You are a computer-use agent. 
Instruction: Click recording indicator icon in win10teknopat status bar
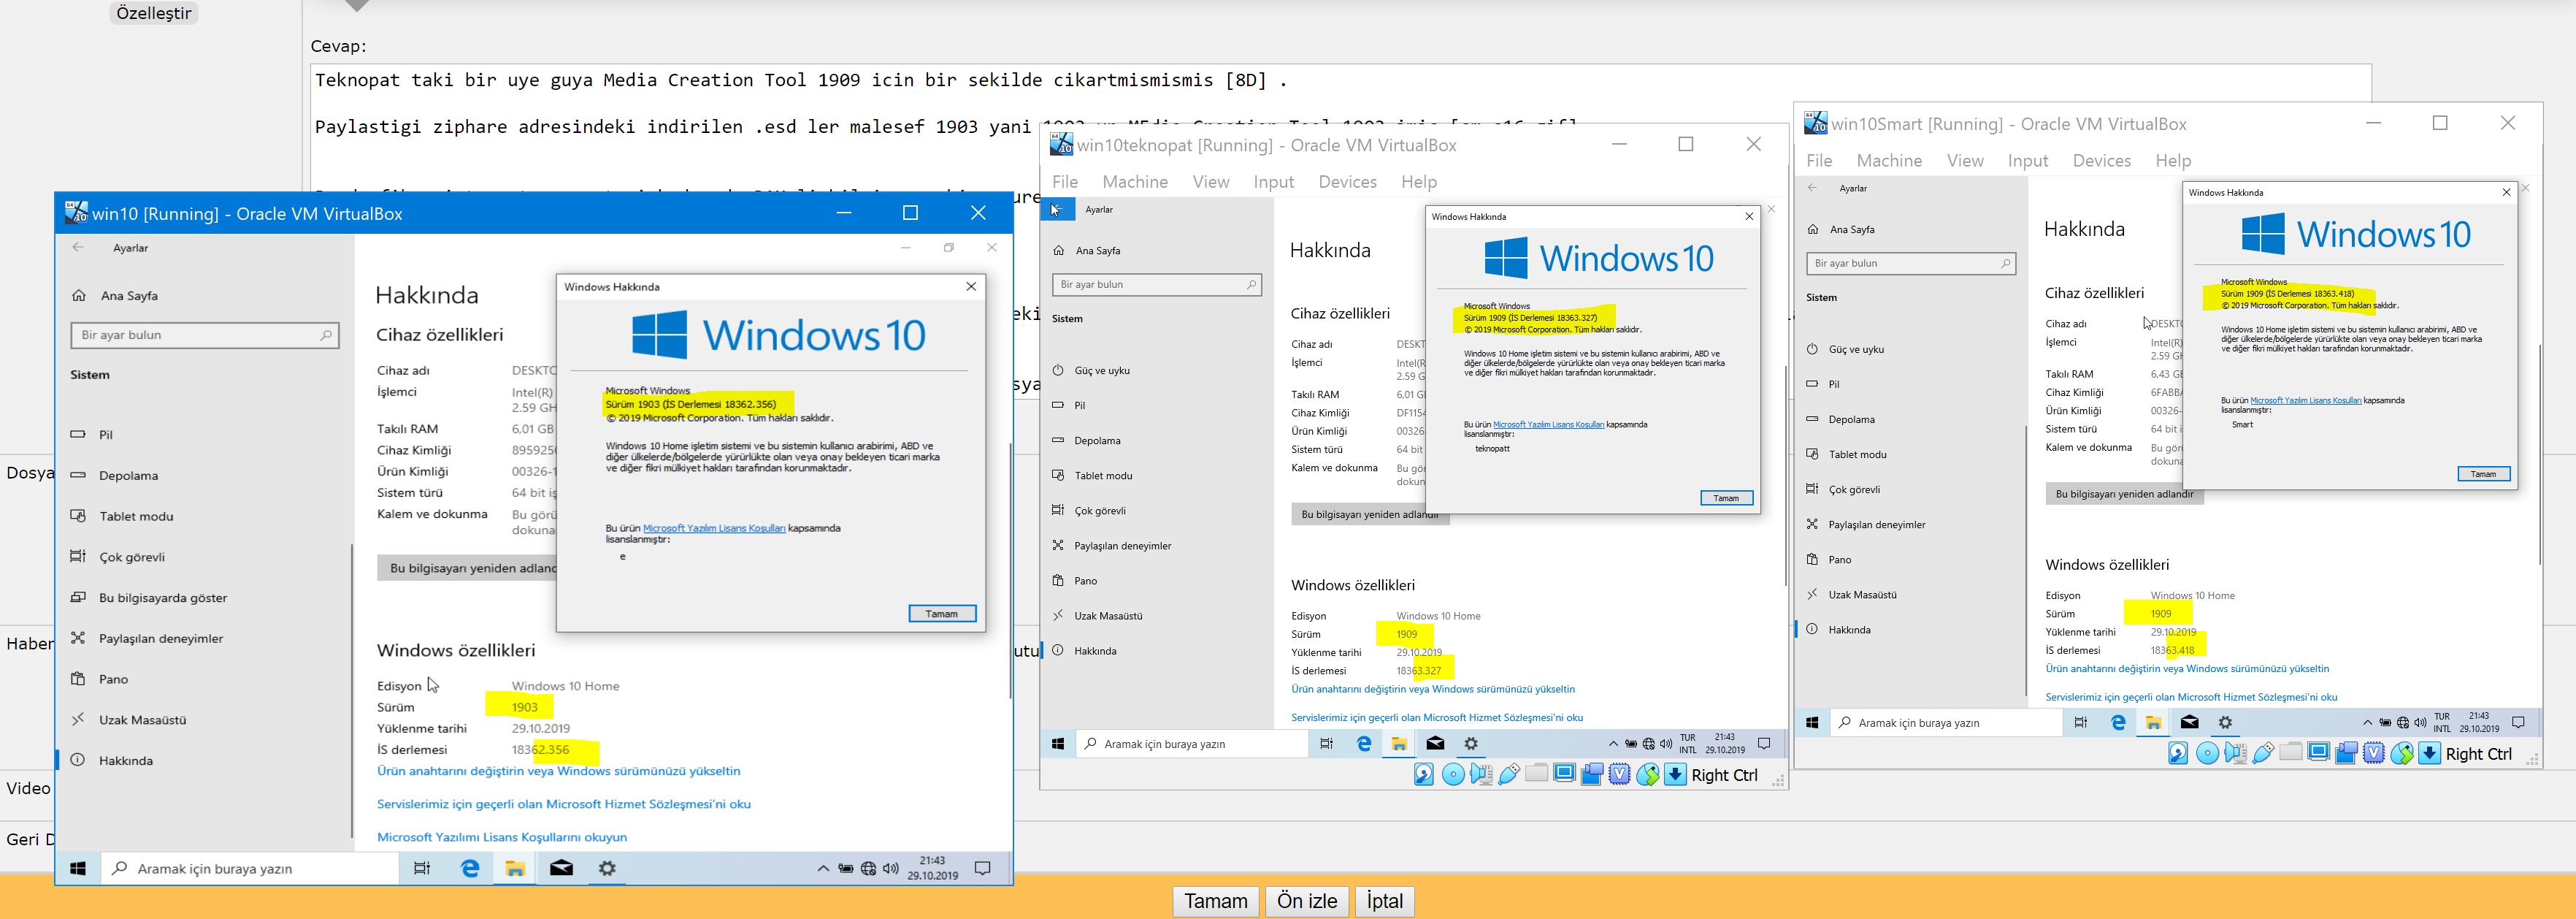point(1592,775)
